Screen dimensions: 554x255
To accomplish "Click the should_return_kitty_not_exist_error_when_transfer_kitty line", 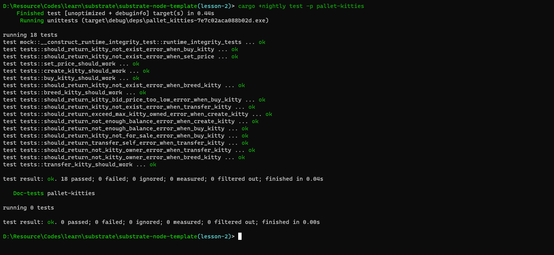I will 129,107.
